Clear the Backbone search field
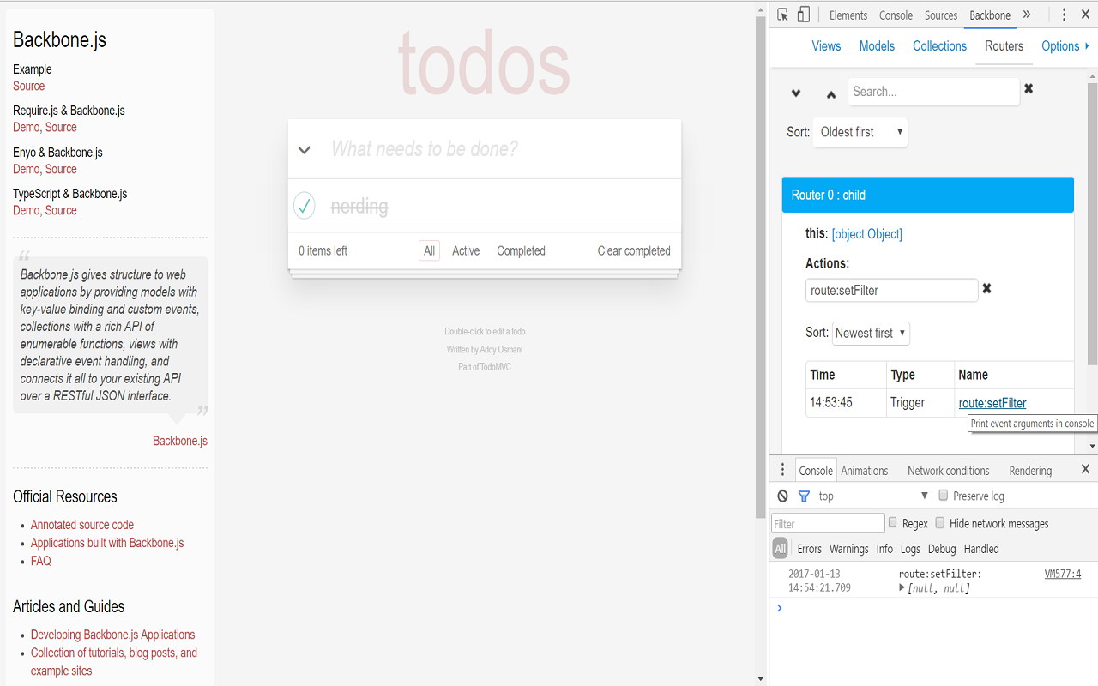The image size is (1098, 686). point(1029,88)
